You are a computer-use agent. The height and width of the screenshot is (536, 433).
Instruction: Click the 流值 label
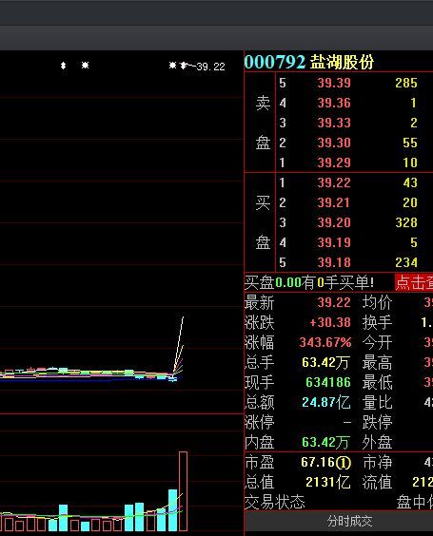377,483
